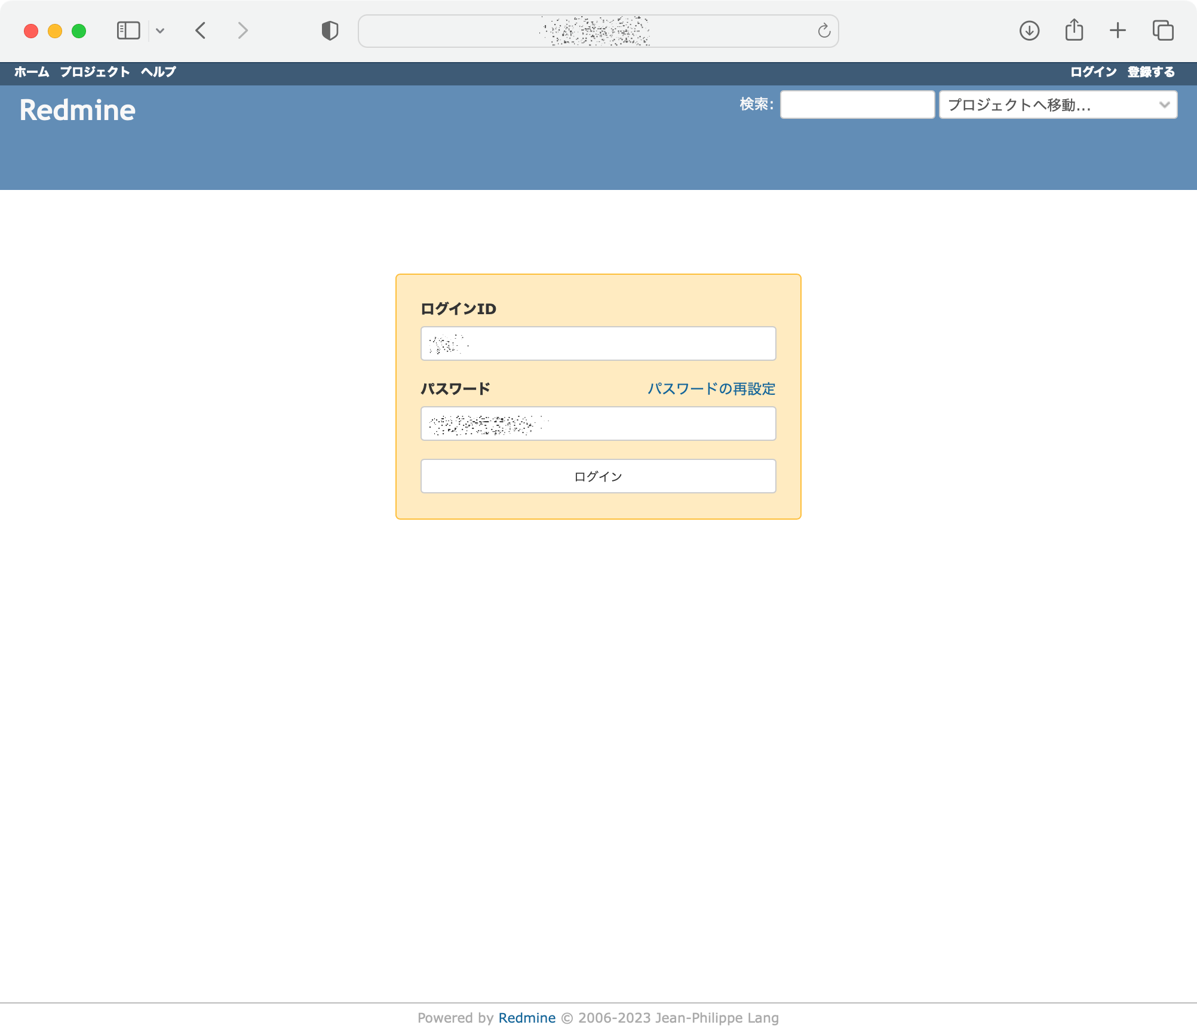Screen dimensions: 1197x1031
Task: Click inside the 検索 search field
Action: coord(857,105)
